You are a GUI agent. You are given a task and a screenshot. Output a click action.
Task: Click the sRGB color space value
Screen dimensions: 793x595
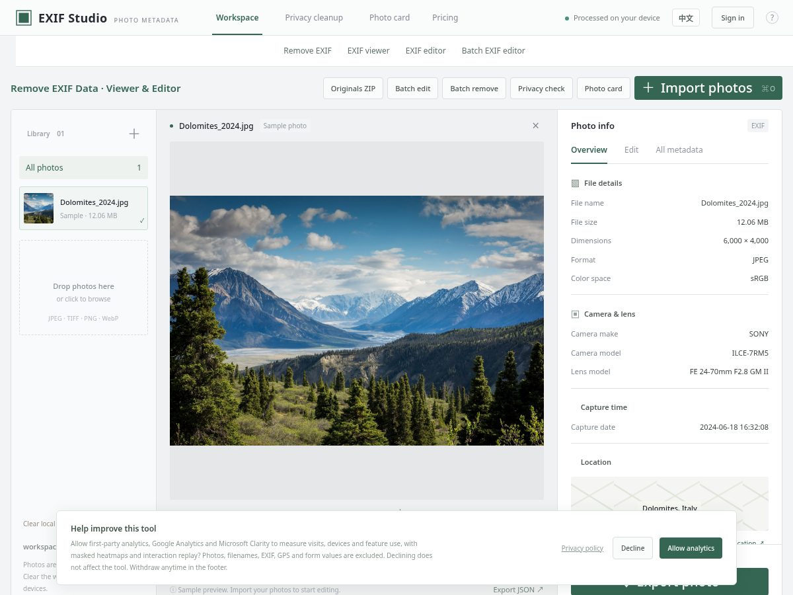(759, 278)
